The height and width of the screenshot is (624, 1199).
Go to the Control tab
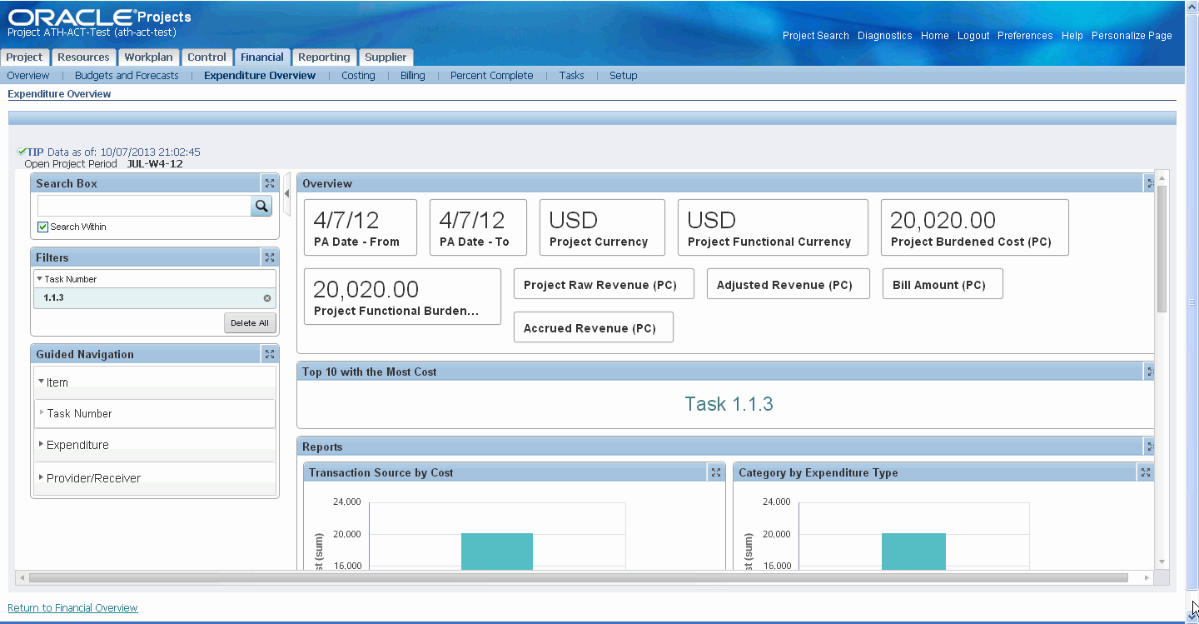pyautogui.click(x=206, y=57)
